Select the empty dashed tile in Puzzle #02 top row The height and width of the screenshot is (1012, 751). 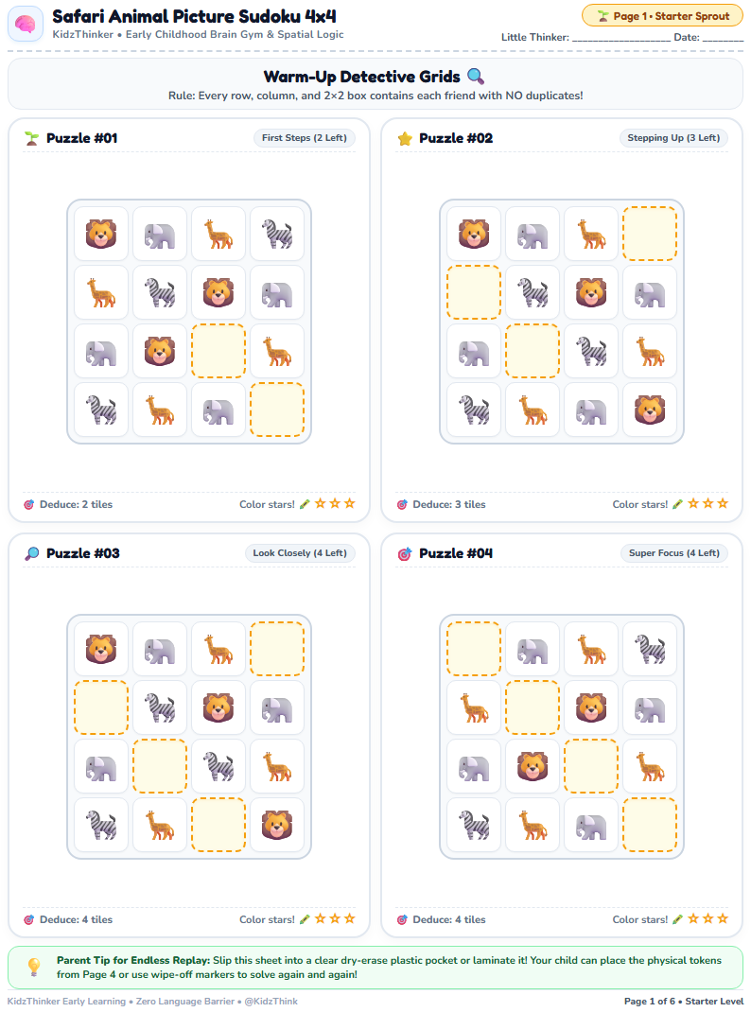point(650,234)
